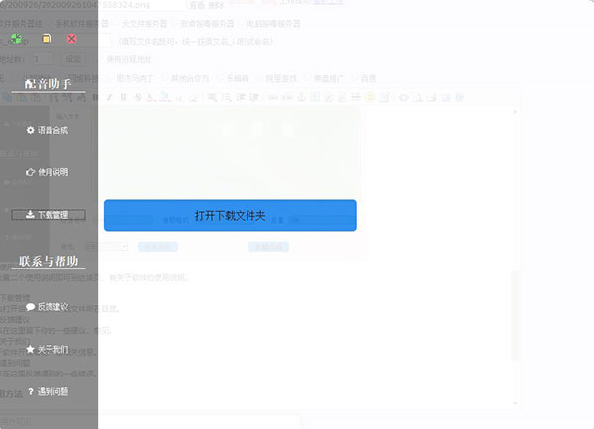The width and height of the screenshot is (594, 429).
Task: Click the star icon beside 关于我们
Action: coord(31,349)
